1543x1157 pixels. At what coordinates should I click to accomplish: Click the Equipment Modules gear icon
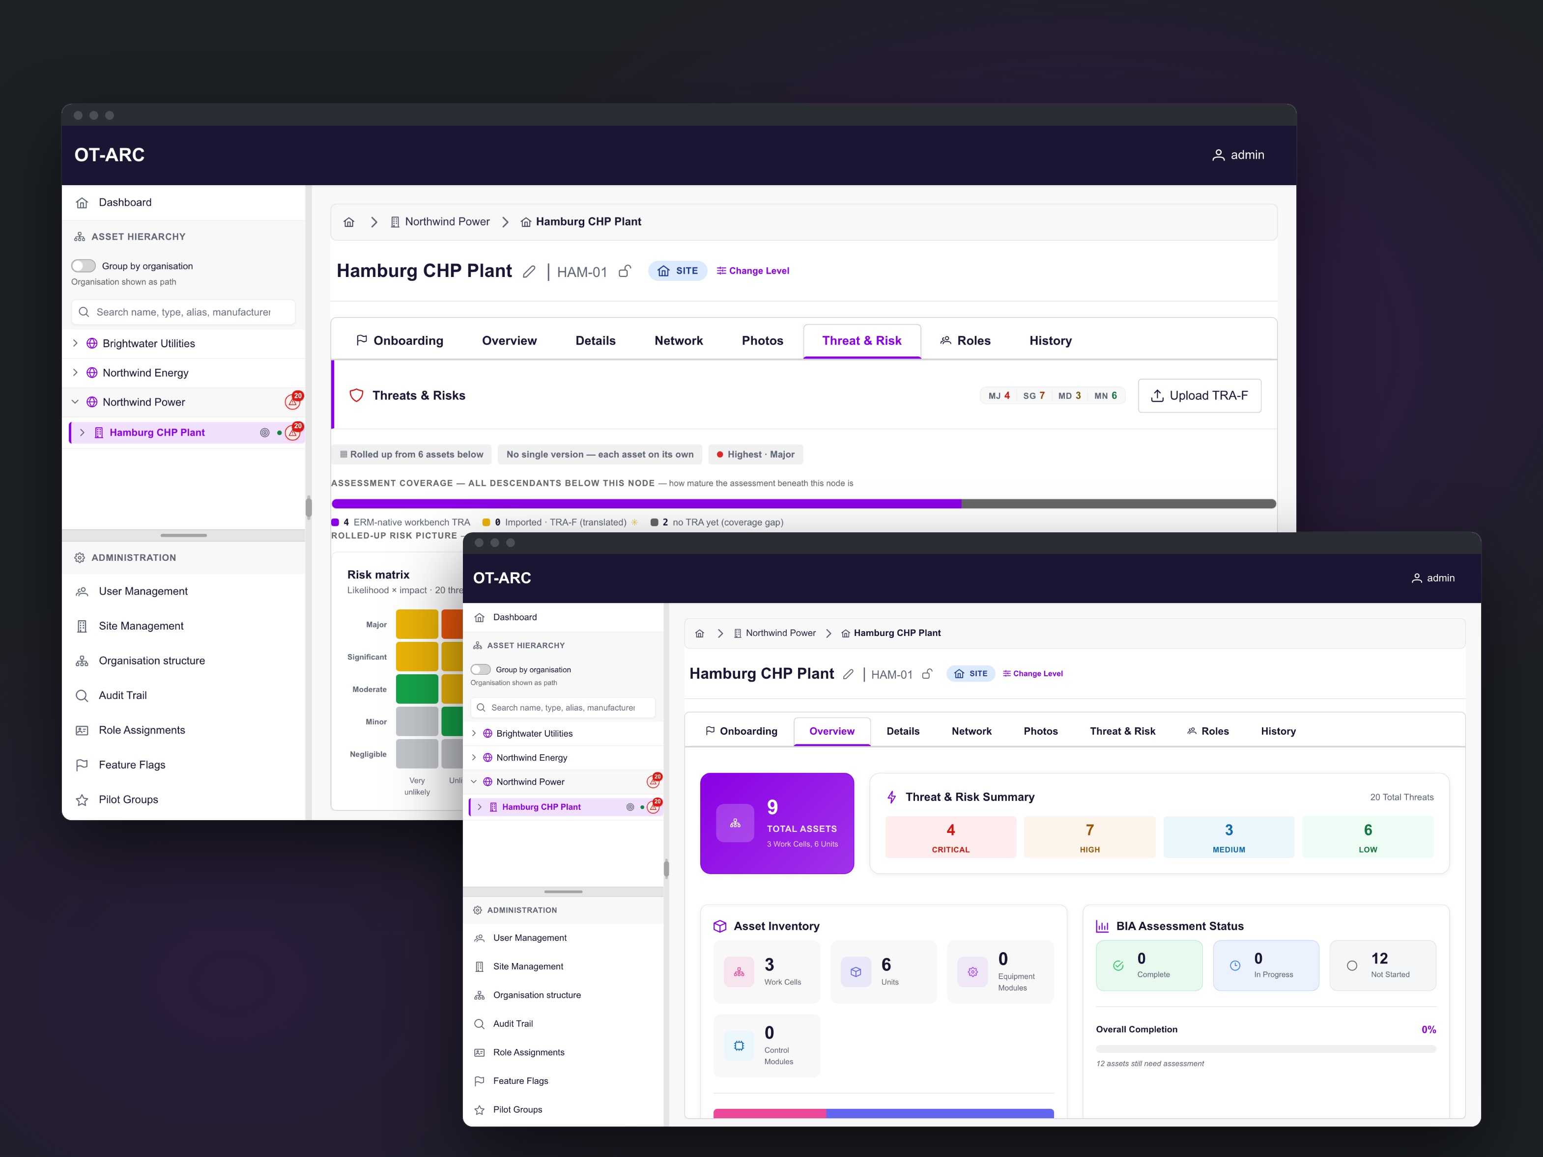click(972, 971)
